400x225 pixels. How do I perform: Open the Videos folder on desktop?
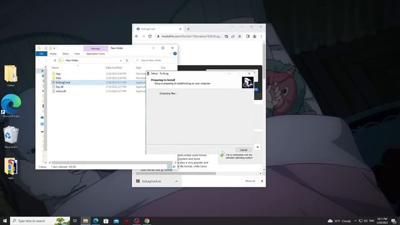point(11,76)
